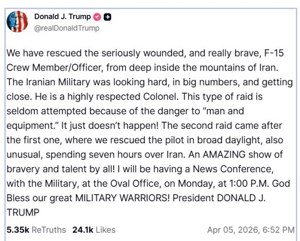Click the @realDonaldTrump handle

tap(67, 28)
